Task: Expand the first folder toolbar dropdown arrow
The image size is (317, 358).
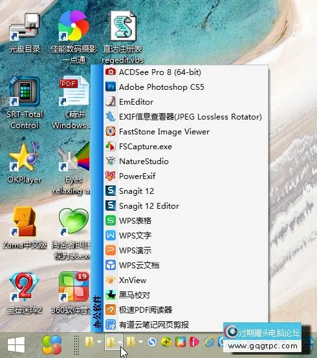Action: click(x=99, y=342)
